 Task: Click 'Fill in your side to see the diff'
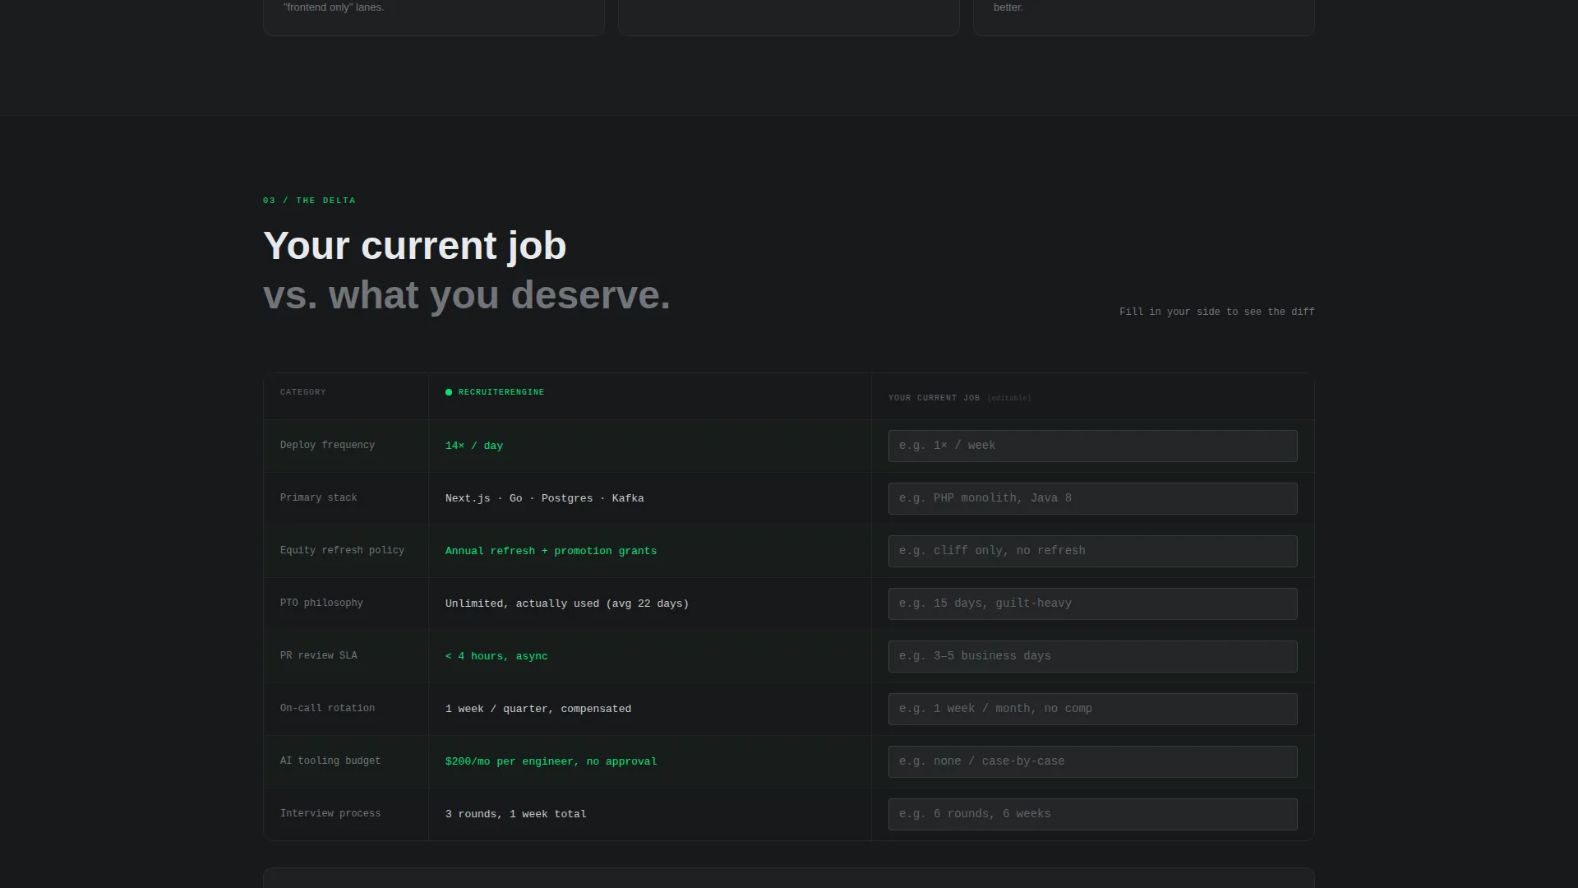[1216, 312]
